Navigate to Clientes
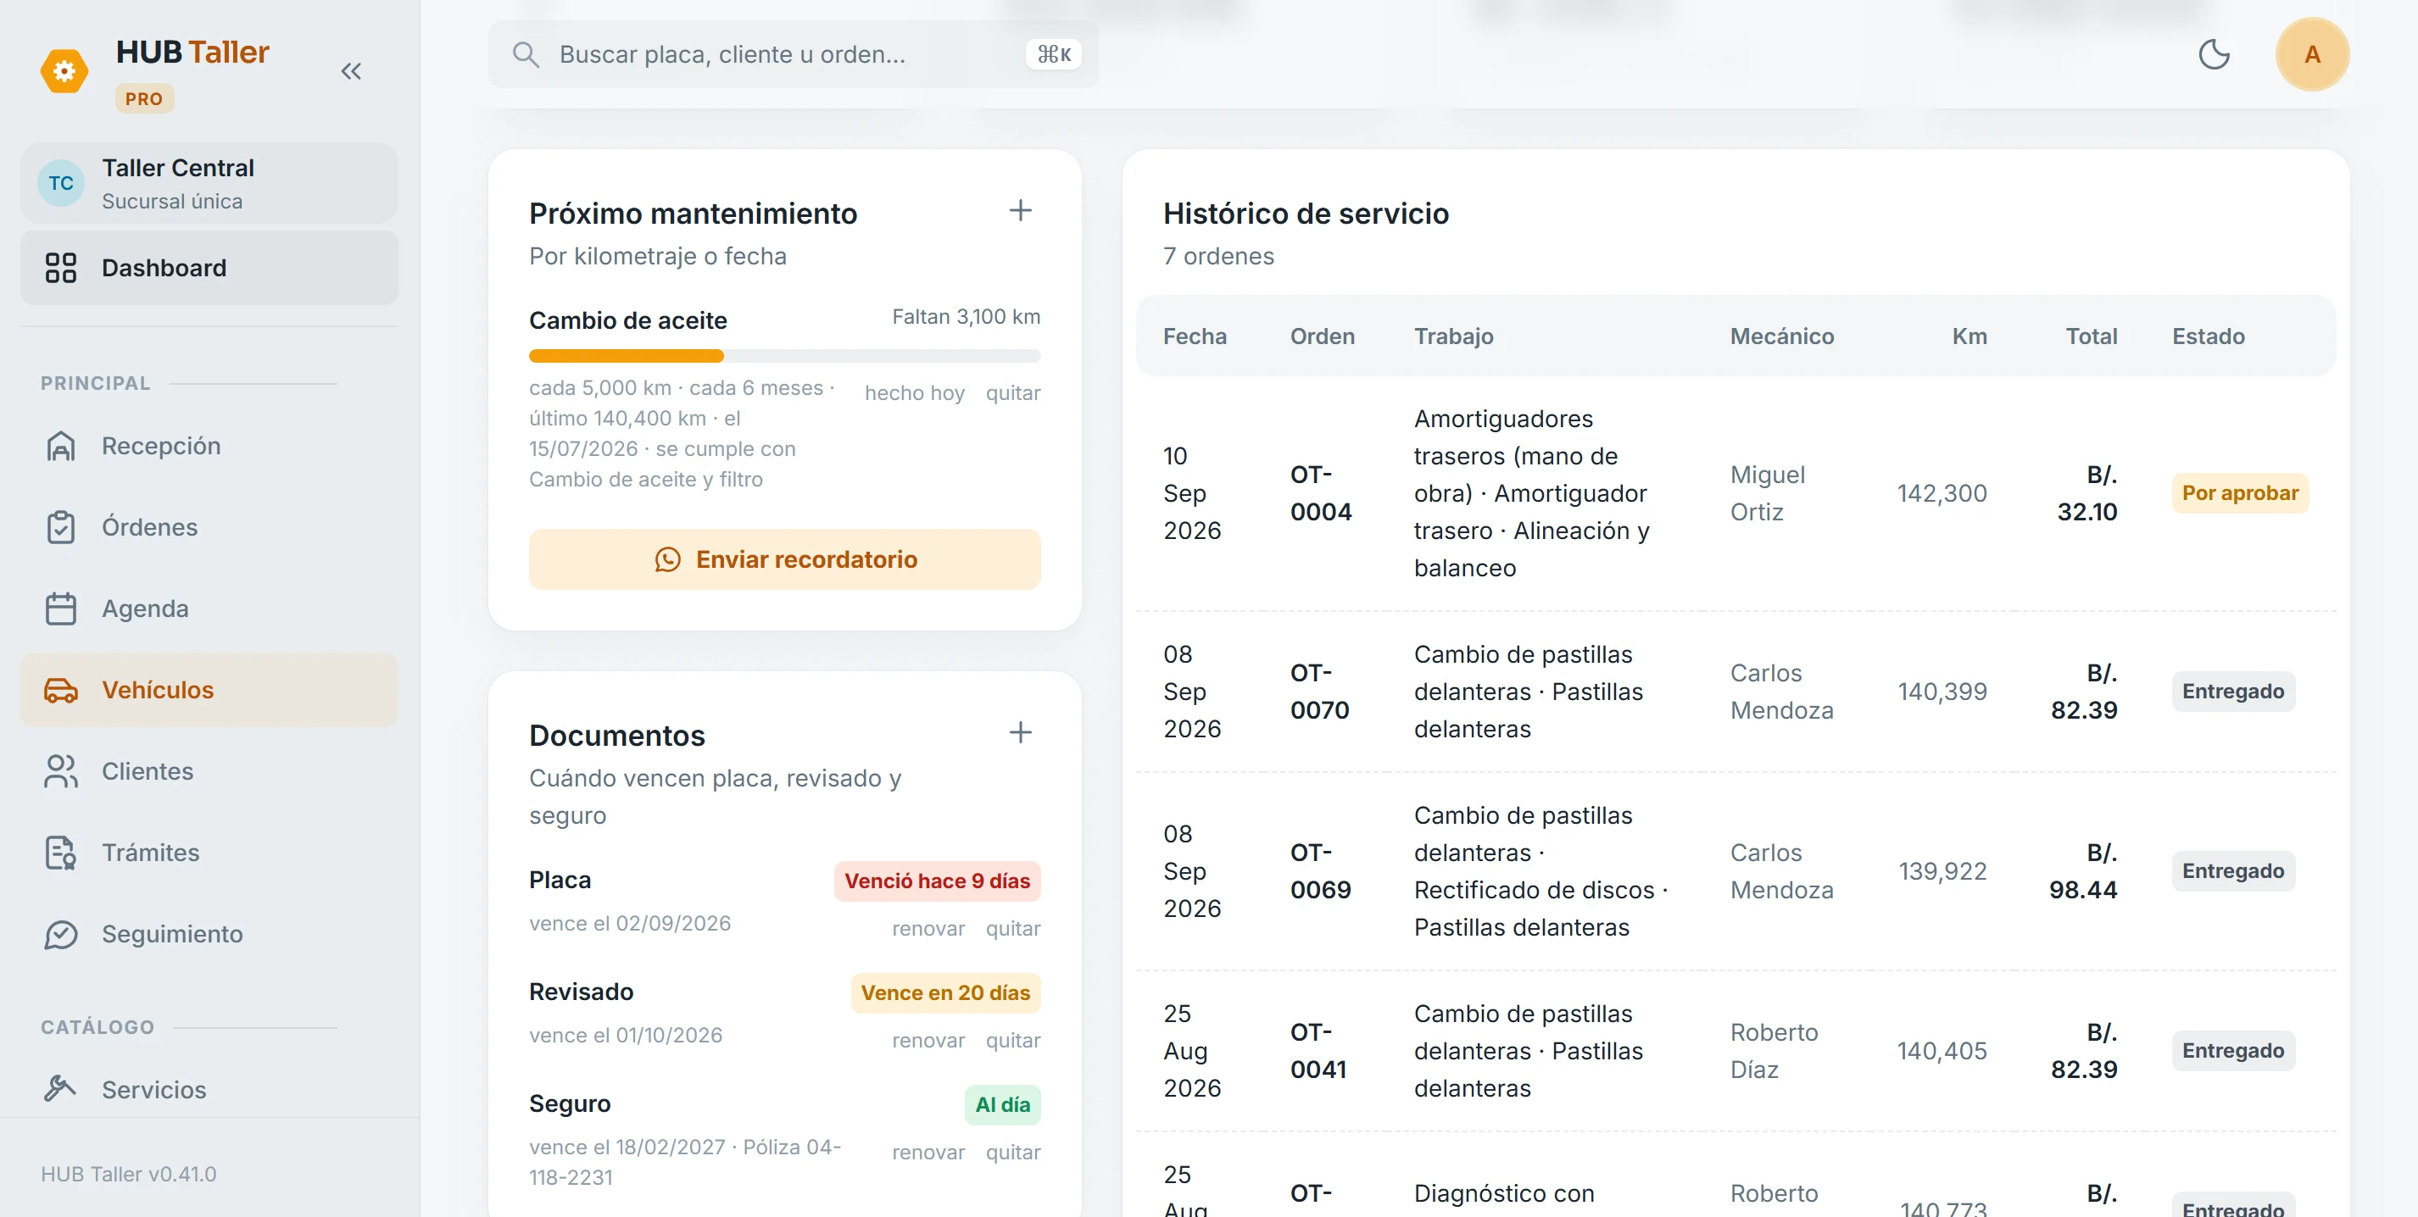Screen dimensions: 2418x1217 pos(209,771)
